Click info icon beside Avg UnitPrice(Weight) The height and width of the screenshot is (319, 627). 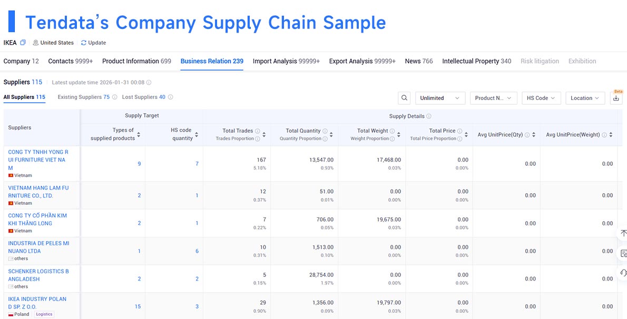tap(604, 135)
